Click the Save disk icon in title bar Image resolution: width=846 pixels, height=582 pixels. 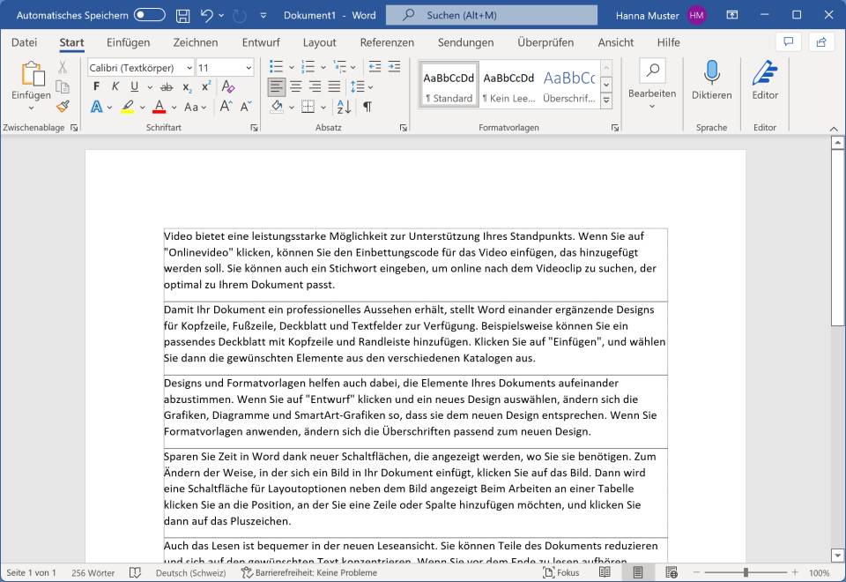click(183, 16)
